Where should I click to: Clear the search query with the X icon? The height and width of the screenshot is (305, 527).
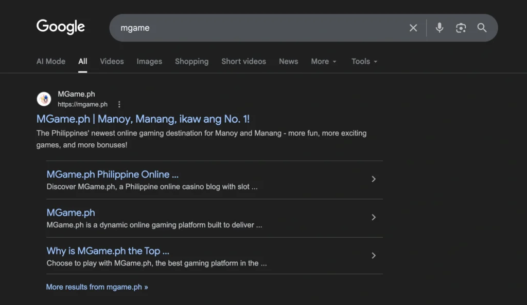coord(413,28)
